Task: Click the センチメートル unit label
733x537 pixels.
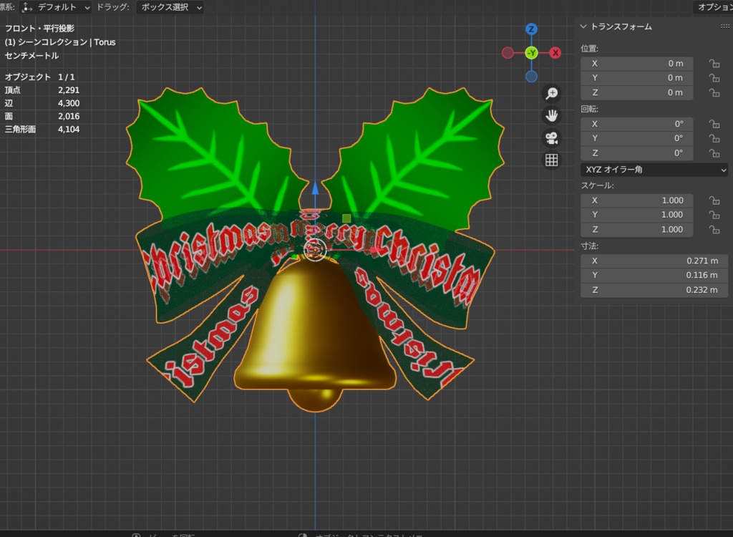Action: (31, 56)
